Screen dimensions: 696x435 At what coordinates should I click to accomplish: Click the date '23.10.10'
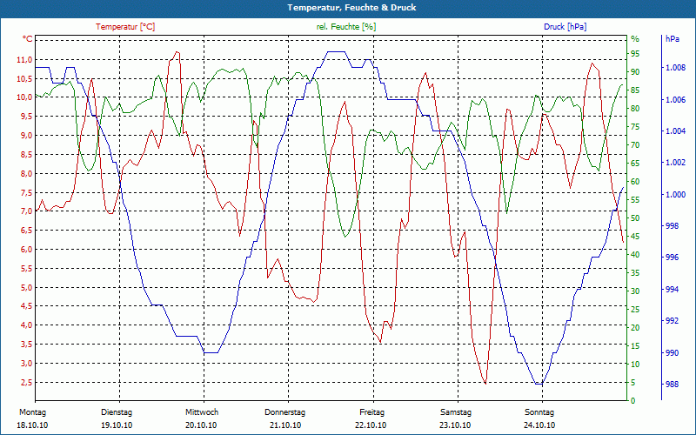click(x=455, y=425)
